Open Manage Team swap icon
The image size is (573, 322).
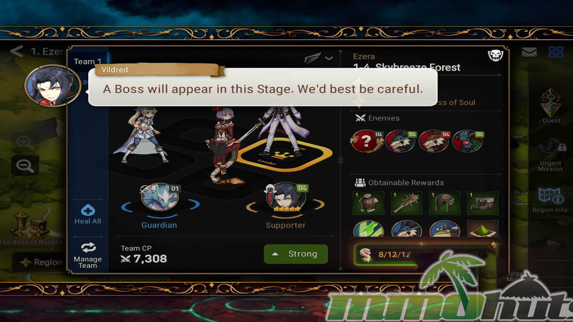(x=88, y=247)
